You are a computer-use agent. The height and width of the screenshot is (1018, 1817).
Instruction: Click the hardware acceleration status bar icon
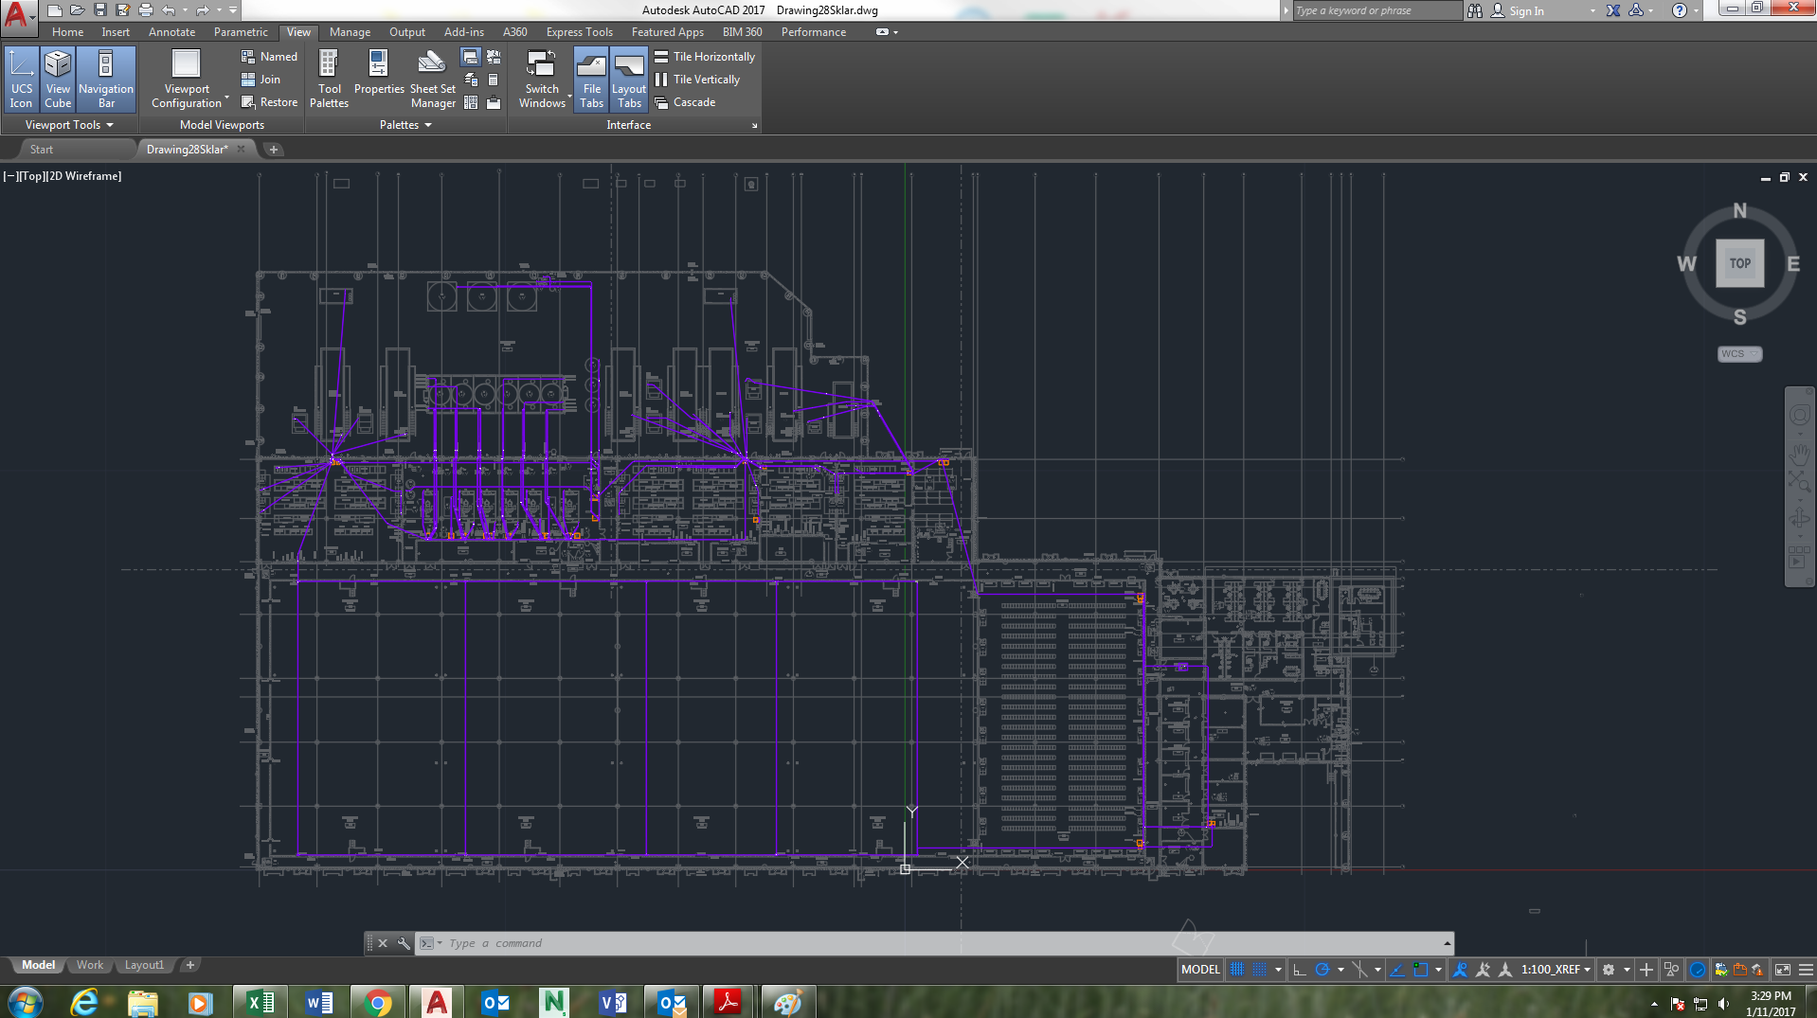point(1699,969)
